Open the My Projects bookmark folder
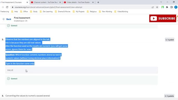 tap(79, 12)
